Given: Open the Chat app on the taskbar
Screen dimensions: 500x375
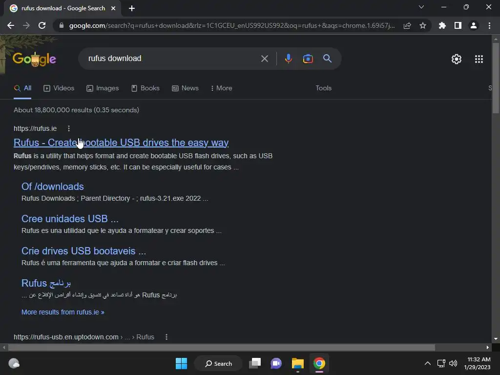Looking at the screenshot, I should pyautogui.click(x=276, y=363).
